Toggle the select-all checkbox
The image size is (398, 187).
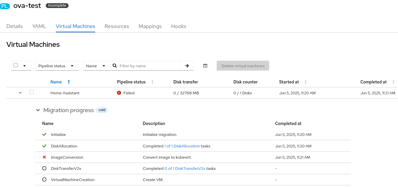[16, 65]
